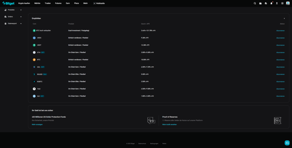Click the Dual-Investment / Festgelegt product text
This screenshot has width=292, height=148.
pos(79,31)
